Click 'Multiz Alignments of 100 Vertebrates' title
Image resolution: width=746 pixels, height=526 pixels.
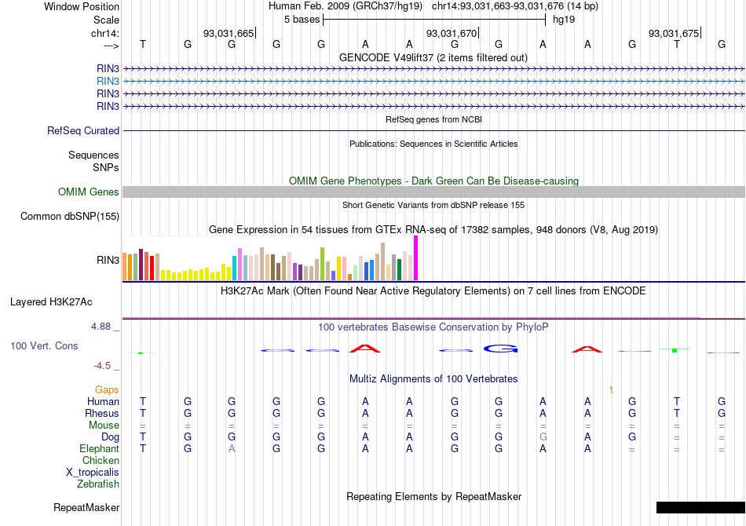point(433,378)
